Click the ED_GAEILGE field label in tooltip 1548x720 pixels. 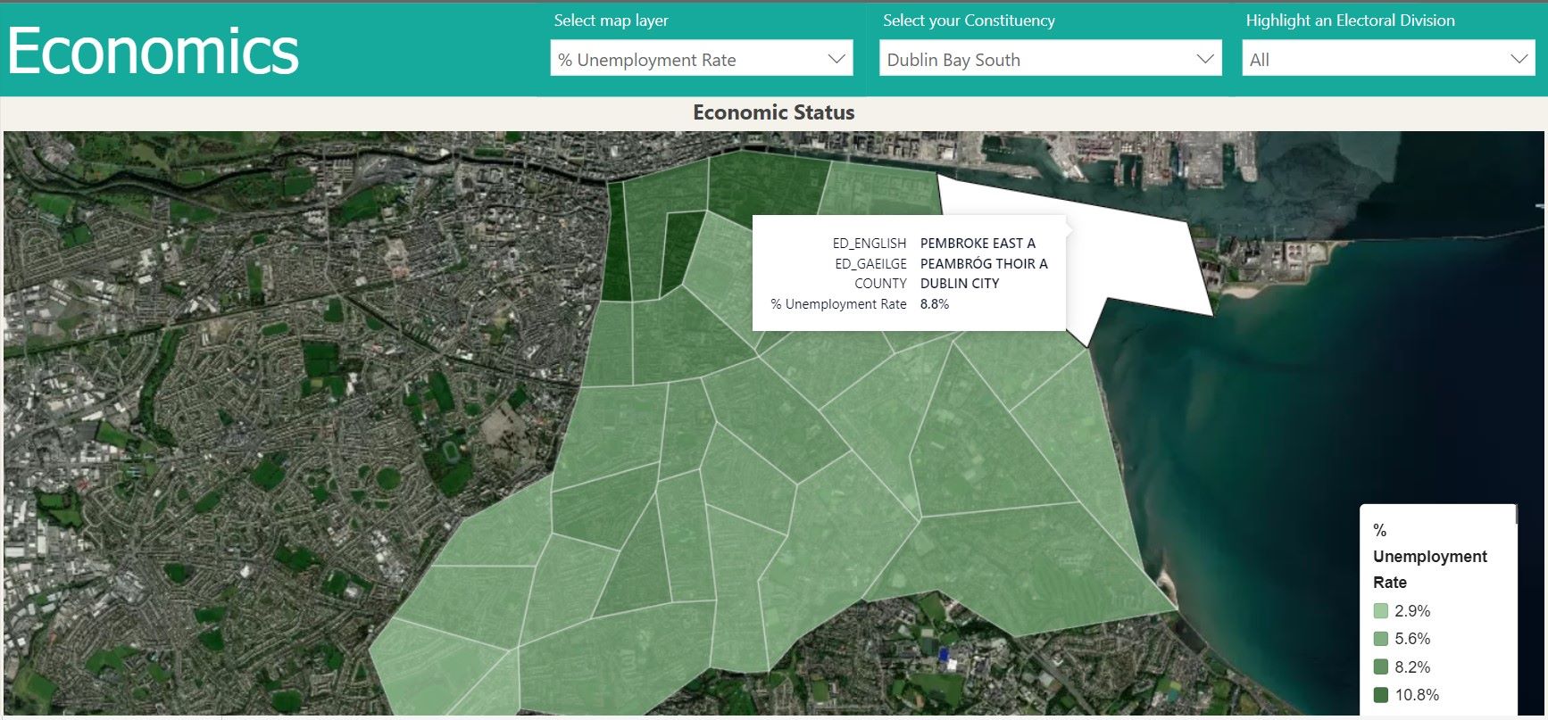coord(870,263)
